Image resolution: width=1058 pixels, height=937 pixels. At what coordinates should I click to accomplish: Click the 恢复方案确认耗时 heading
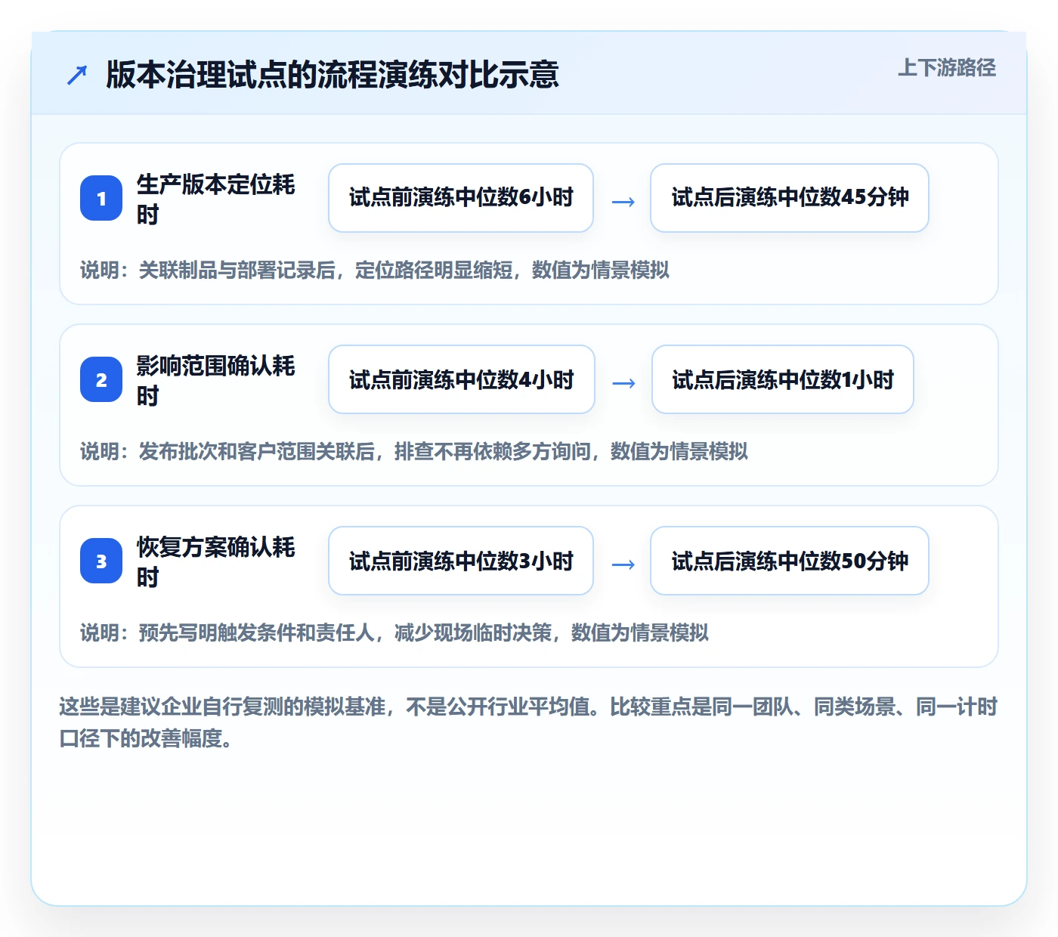tap(215, 561)
